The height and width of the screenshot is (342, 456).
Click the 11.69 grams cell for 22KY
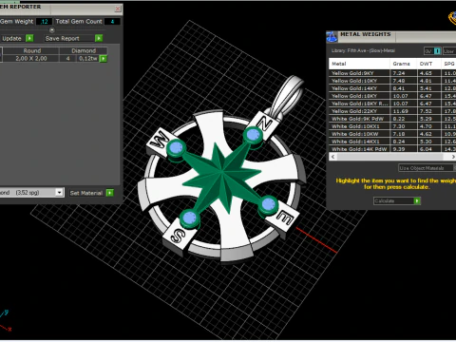[x=403, y=111]
